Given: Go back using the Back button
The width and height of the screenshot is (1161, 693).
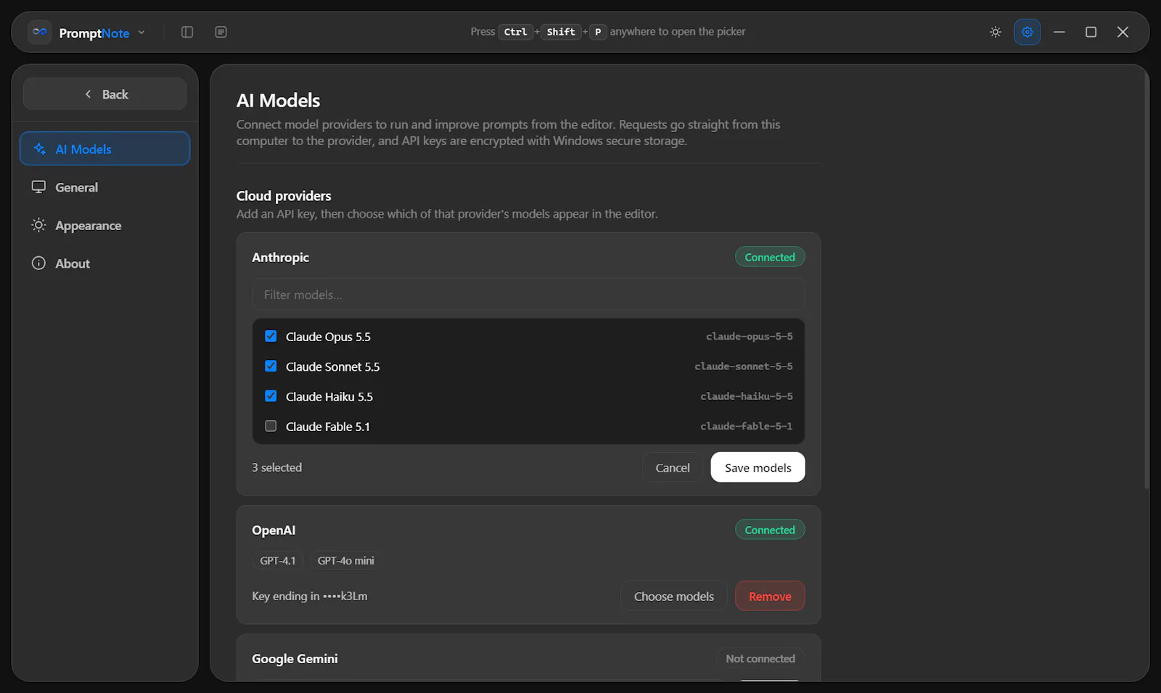Looking at the screenshot, I should coord(105,94).
